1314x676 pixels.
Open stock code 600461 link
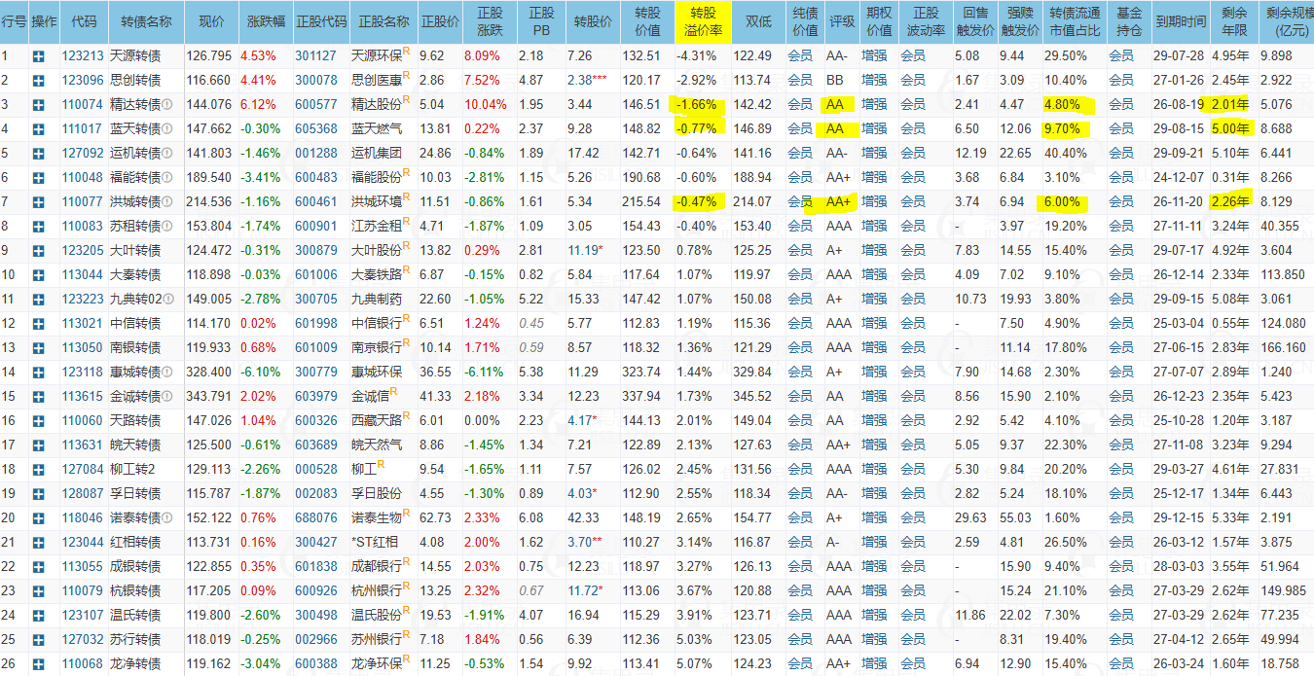[315, 202]
